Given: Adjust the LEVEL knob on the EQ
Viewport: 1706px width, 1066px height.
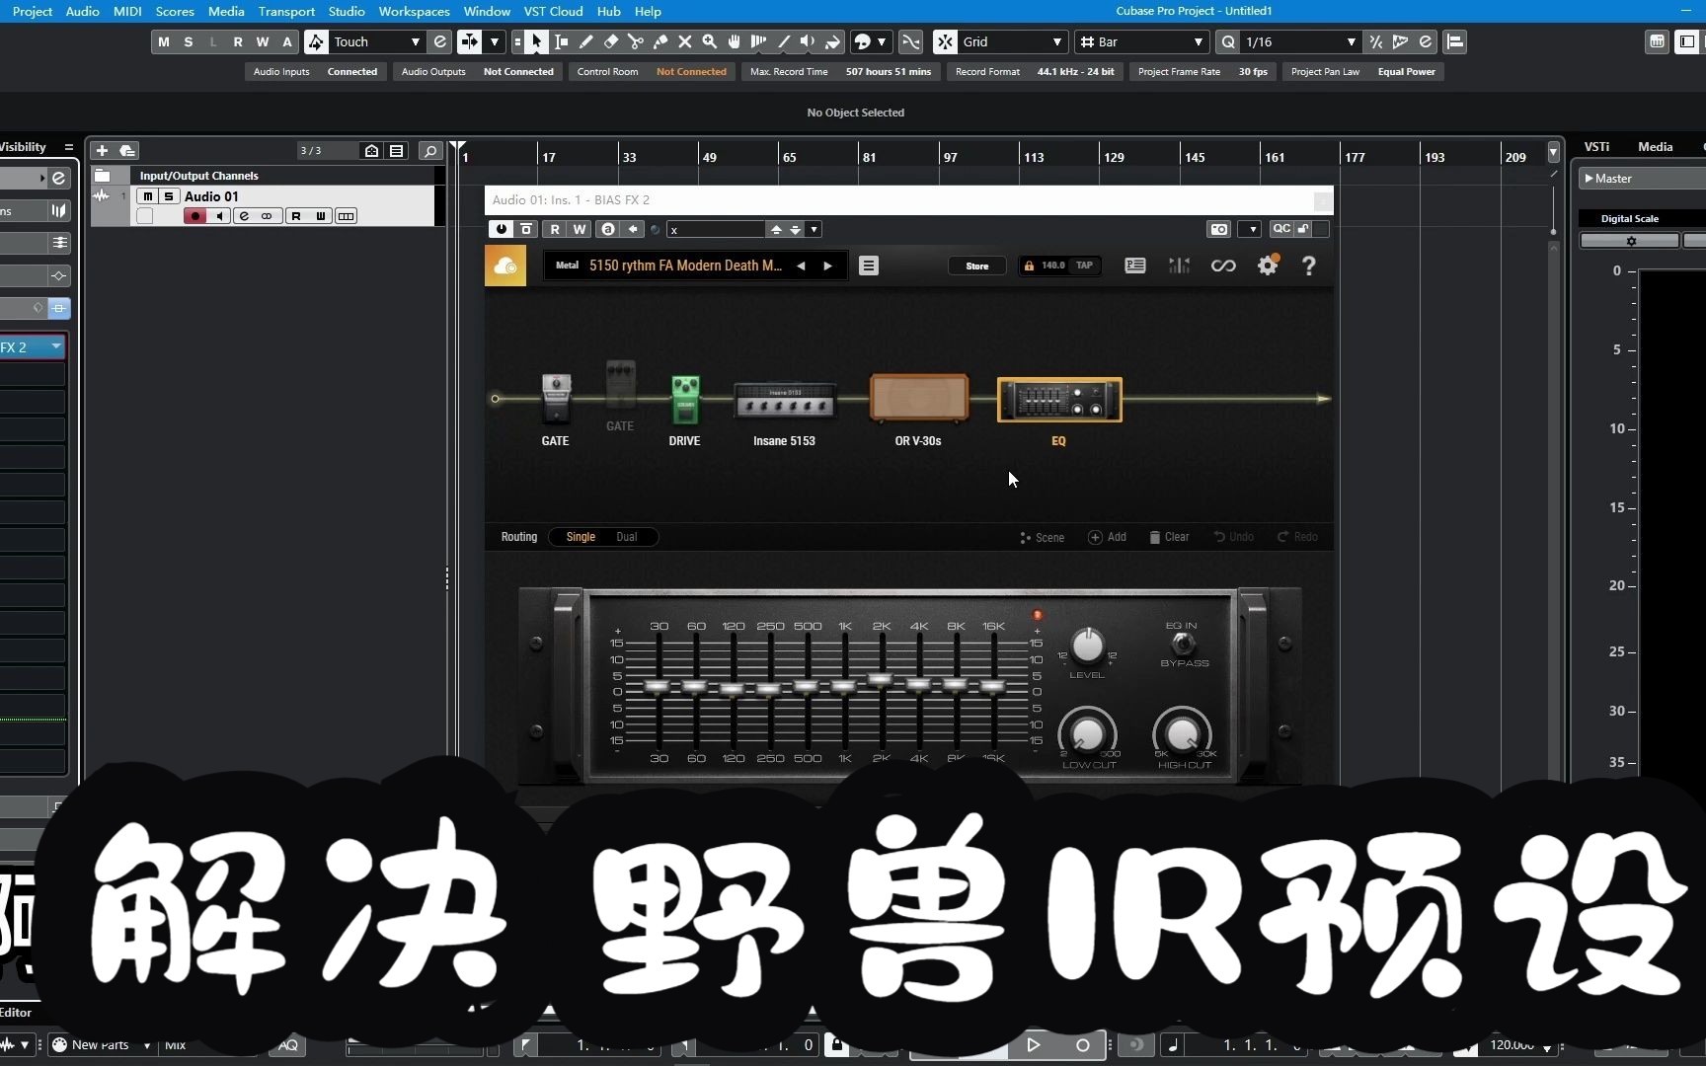Looking at the screenshot, I should tap(1086, 647).
